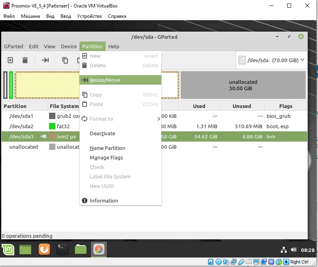Click the bios_grub flag cell

pos(278,116)
